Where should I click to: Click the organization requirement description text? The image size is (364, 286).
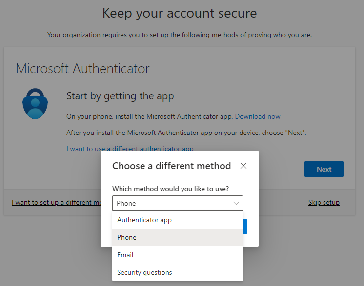click(180, 35)
